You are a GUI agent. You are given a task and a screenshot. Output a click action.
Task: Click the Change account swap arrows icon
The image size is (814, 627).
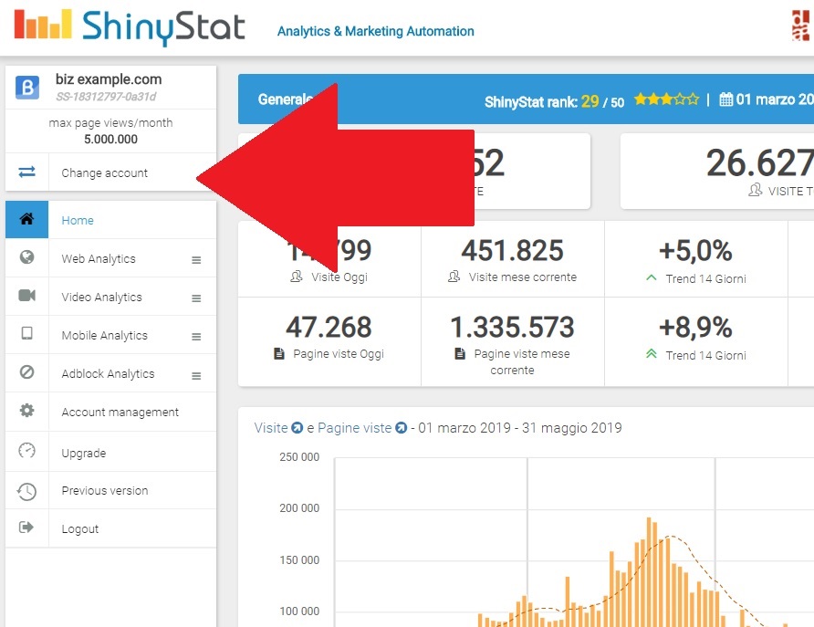coord(27,172)
